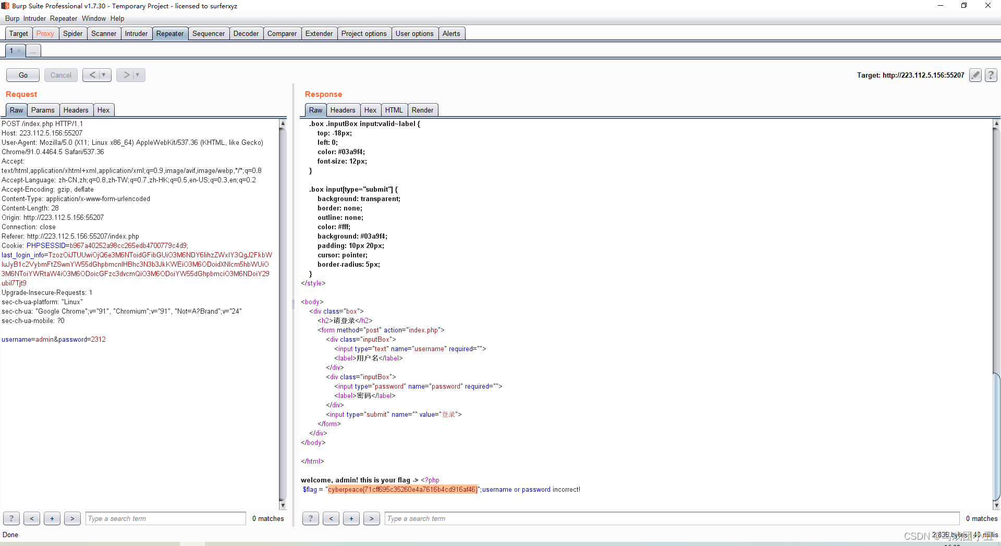Click the request search previous match button
Image resolution: width=1001 pixels, height=546 pixels.
tap(32, 518)
